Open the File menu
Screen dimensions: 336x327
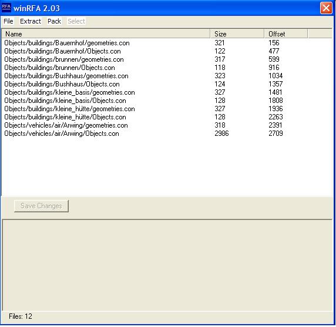(8, 21)
